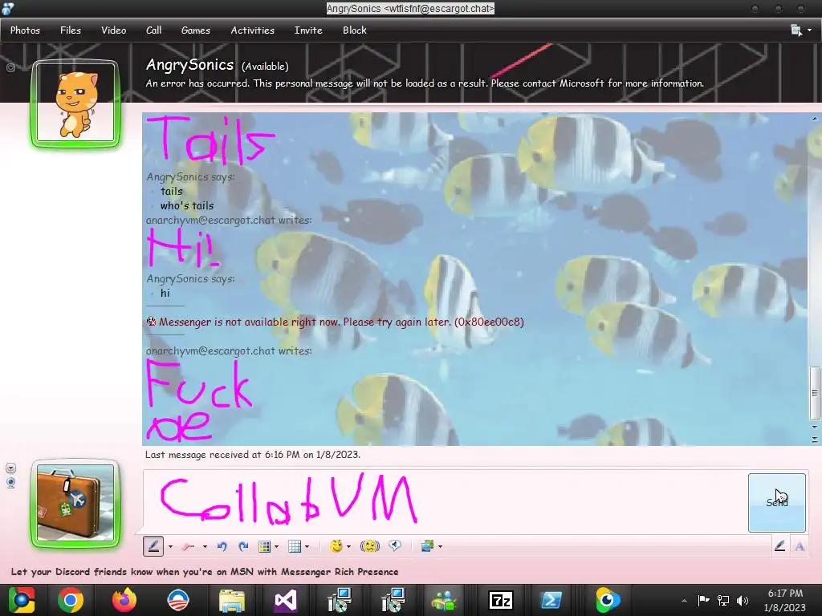The height and width of the screenshot is (616, 822).
Task: Click your suitcase display picture
Action: tap(75, 503)
